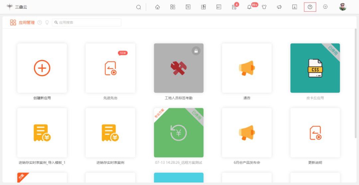Open application management grid icon
The image size is (359, 185).
173,7
